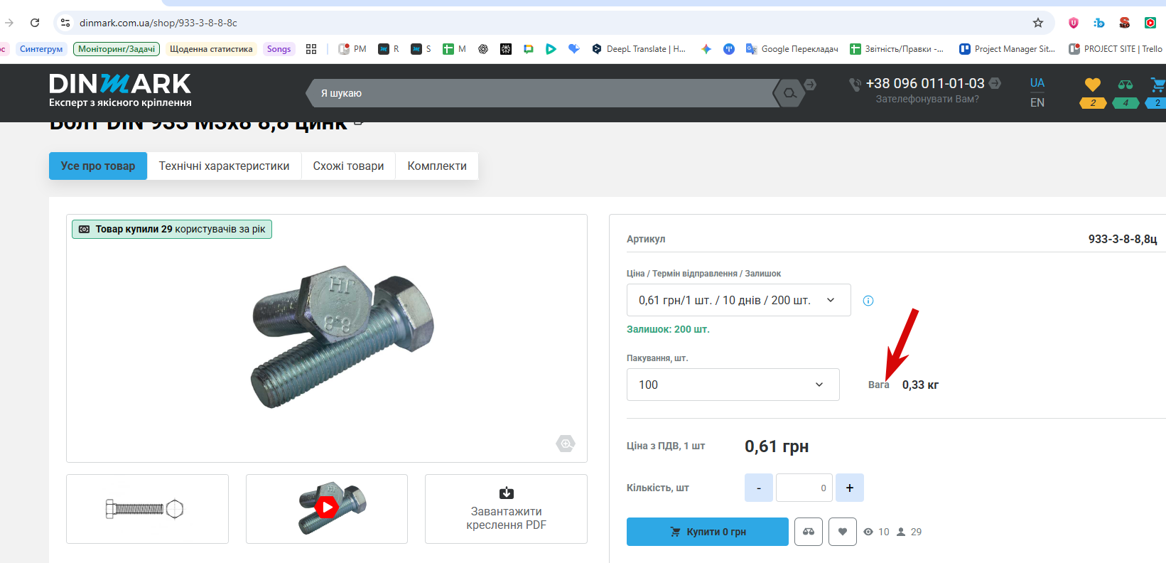The width and height of the screenshot is (1166, 563).
Task: Open the green play-triangle bookmark icon
Action: click(x=551, y=49)
